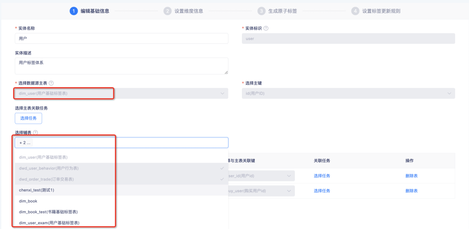The image size is (469, 229).
Task: Click help icon beside 实体标识
Action: [266, 28]
